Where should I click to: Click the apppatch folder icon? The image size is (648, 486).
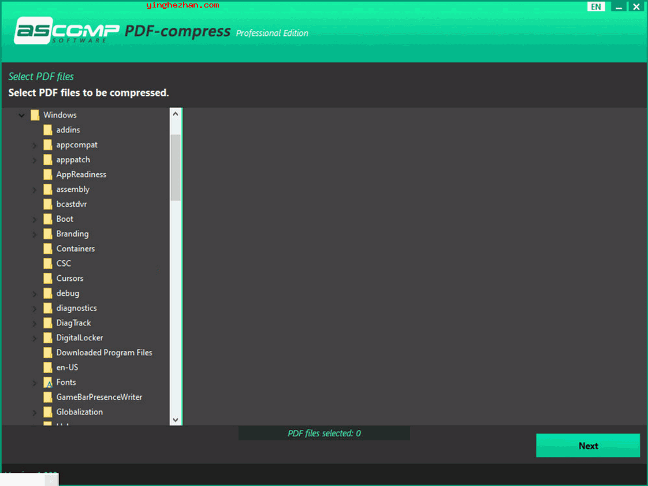[48, 159]
